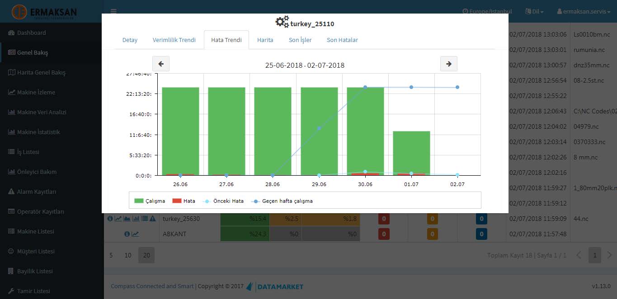
Task: Switch to Verimlilik Trendi tab
Action: click(174, 40)
